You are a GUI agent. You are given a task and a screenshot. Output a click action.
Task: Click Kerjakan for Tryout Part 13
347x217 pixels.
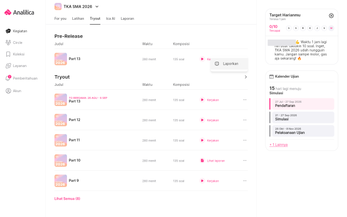pyautogui.click(x=213, y=100)
